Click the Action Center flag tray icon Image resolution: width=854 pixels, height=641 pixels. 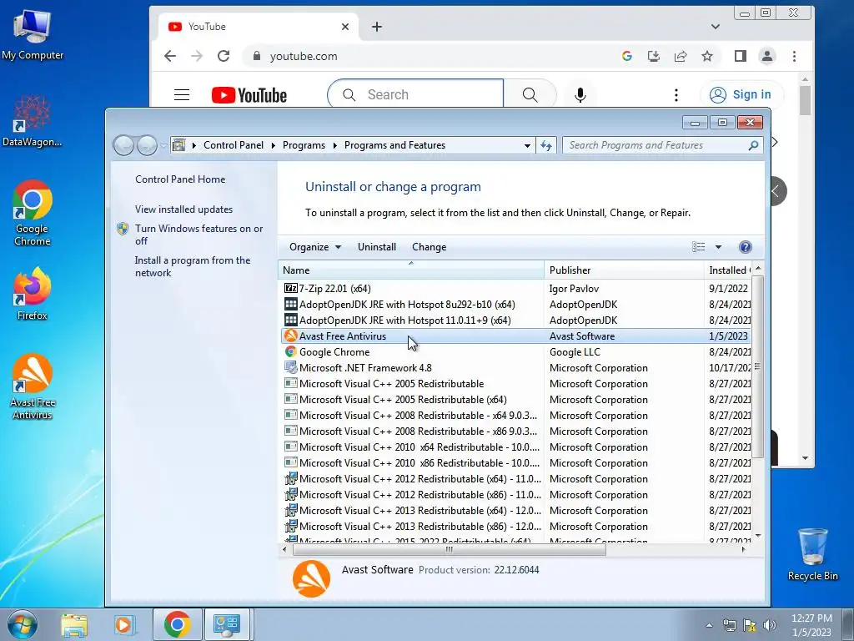pyautogui.click(x=750, y=625)
